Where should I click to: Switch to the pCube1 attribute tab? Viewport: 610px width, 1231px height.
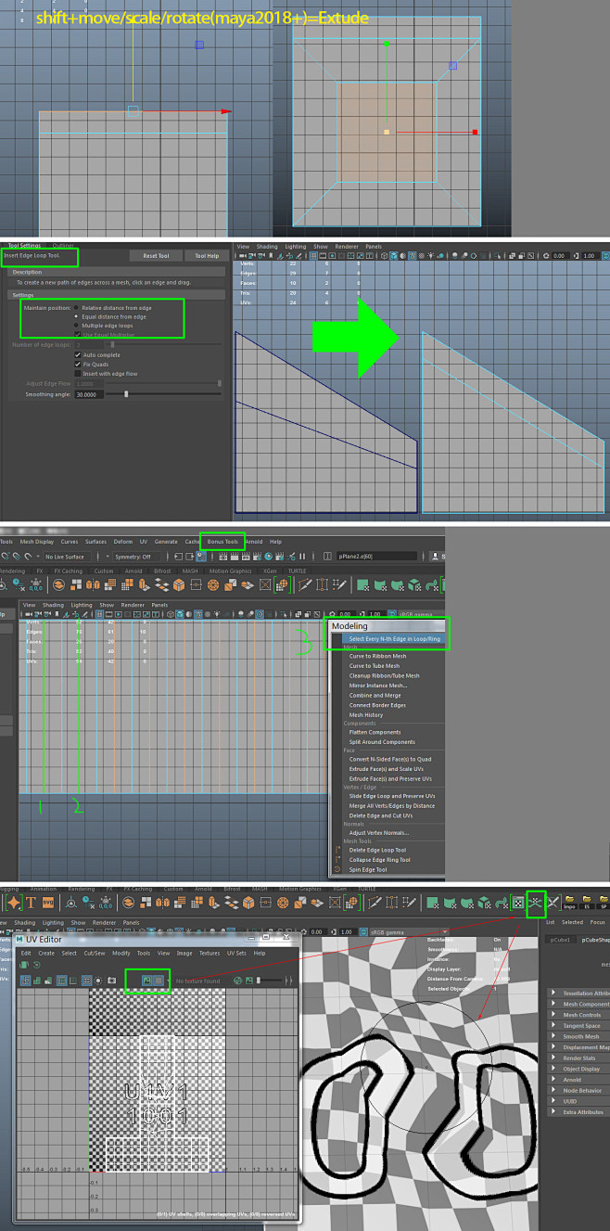559,940
